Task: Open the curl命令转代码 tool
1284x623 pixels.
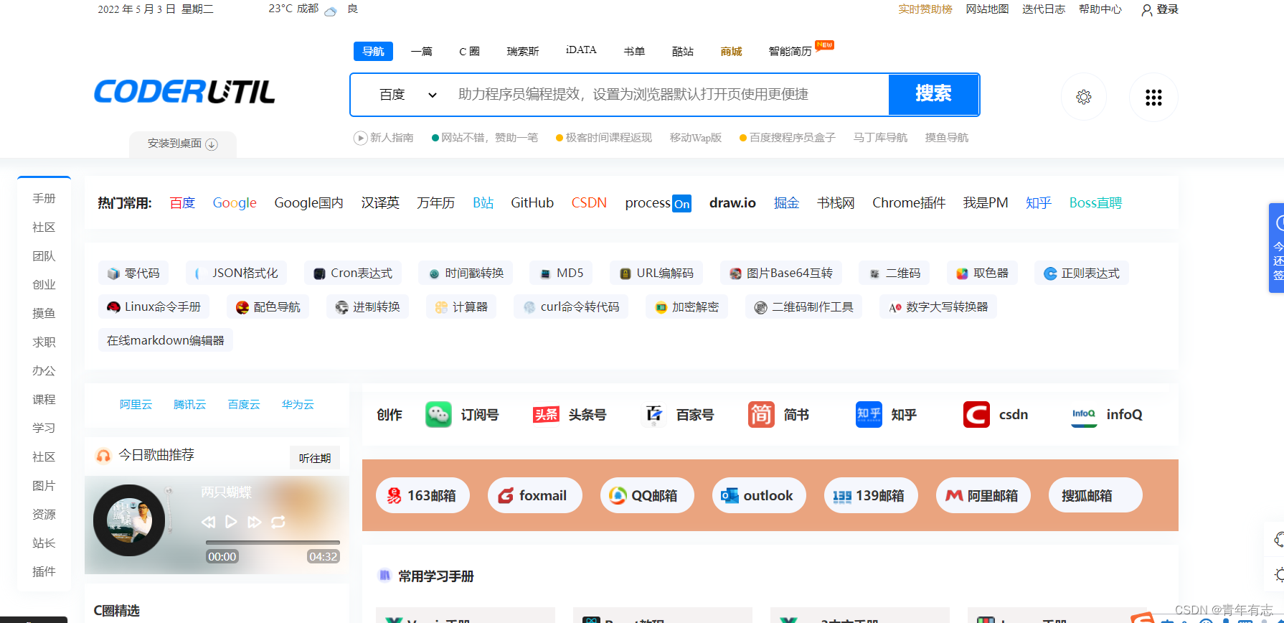Action: 570,307
